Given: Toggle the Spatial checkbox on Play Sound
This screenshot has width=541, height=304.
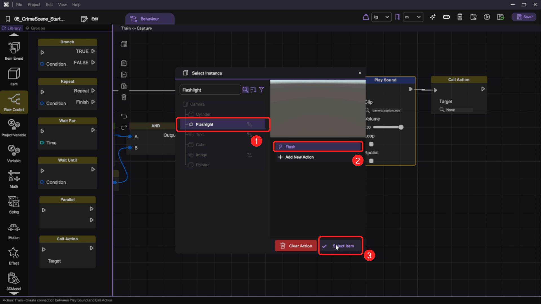Looking at the screenshot, I should tap(371, 161).
